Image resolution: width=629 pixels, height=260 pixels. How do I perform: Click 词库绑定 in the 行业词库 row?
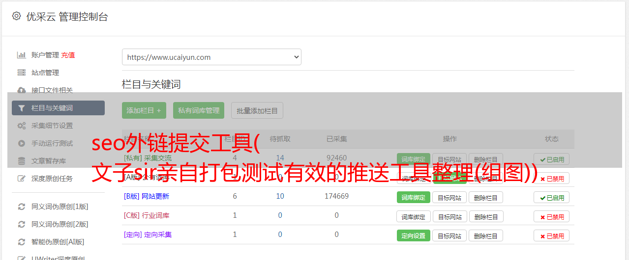click(414, 217)
